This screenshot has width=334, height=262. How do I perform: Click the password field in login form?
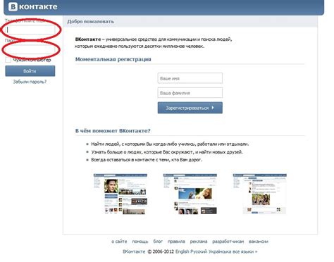(x=30, y=50)
